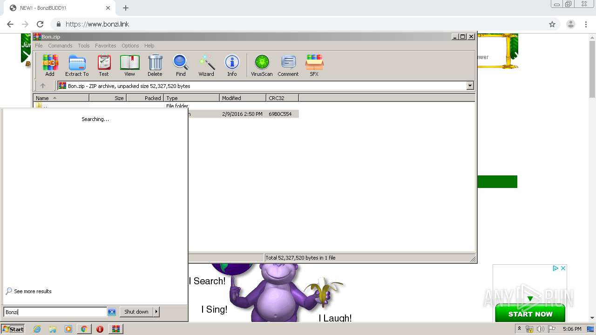Open the volume tray icon

(541, 329)
